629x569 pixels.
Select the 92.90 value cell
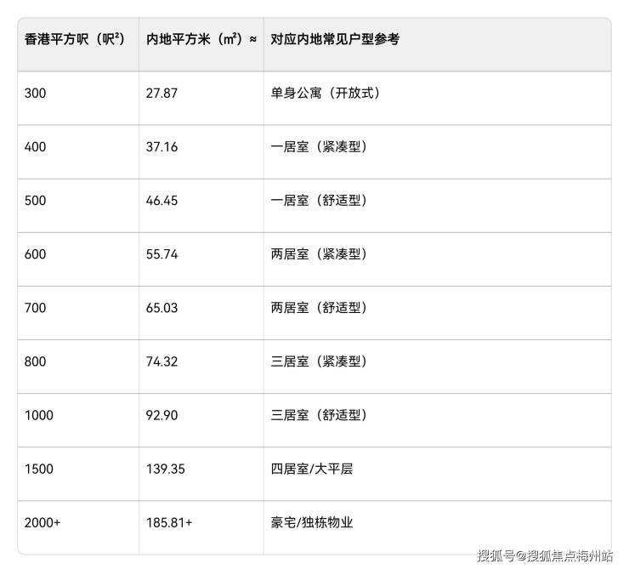pos(161,414)
